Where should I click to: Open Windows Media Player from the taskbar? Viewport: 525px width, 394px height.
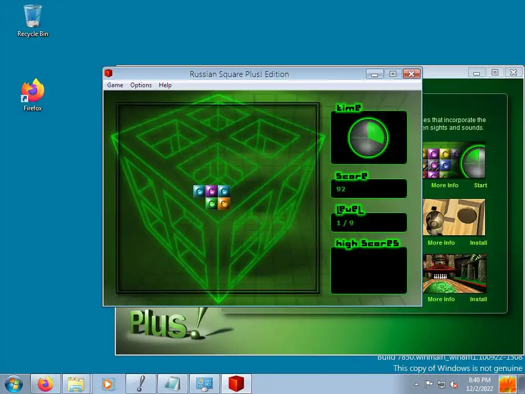[108, 384]
